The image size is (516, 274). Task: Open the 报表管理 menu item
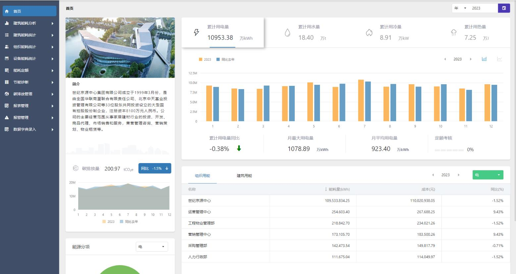point(29,106)
